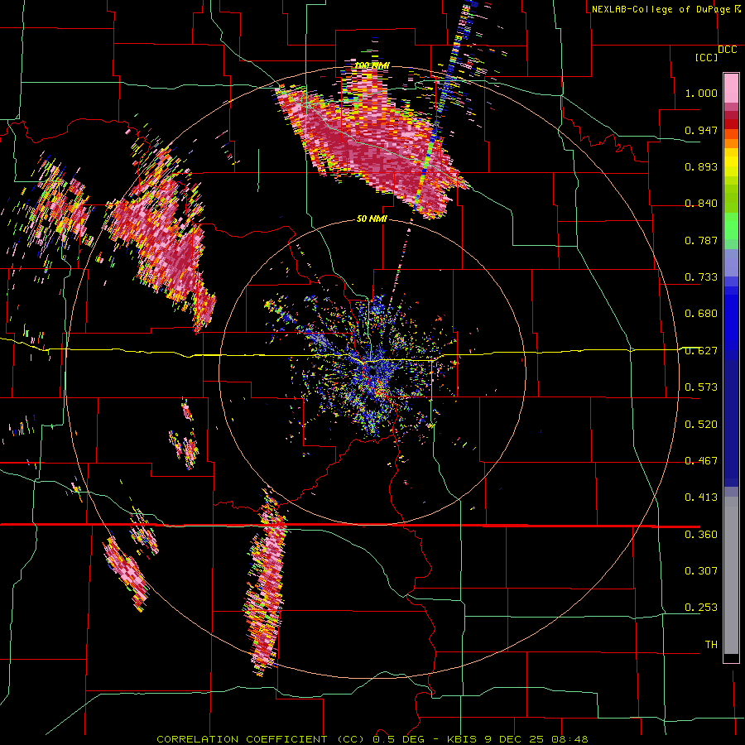
Task: Click the Correlation Coefficient KBIS timestamp caption
Action: coord(372,739)
